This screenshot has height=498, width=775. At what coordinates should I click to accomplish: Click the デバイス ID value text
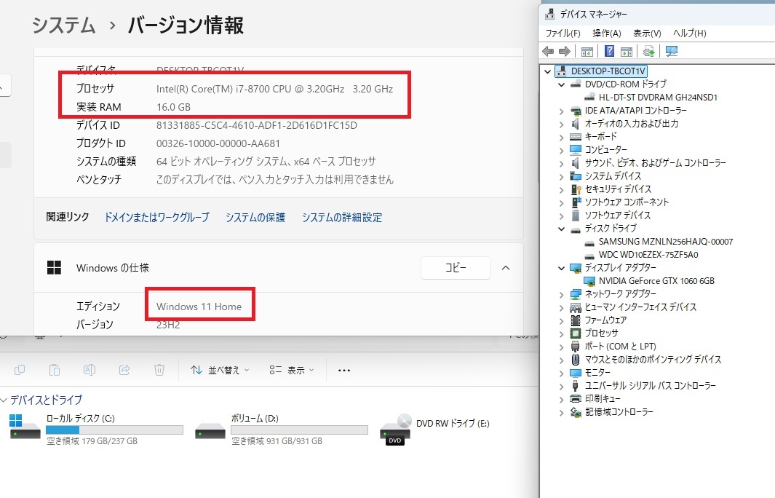click(x=257, y=125)
